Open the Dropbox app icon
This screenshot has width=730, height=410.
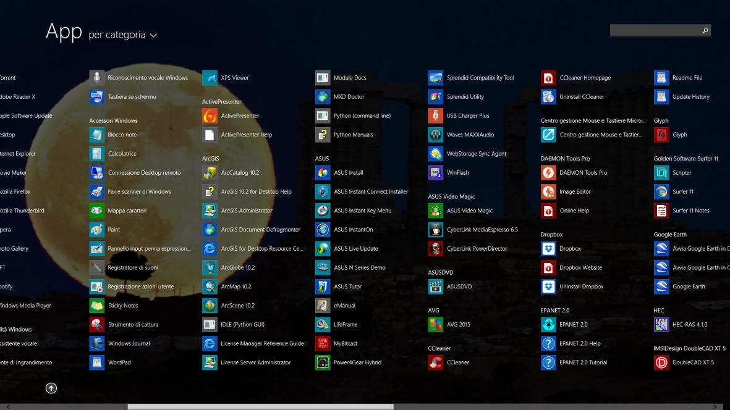tap(548, 249)
